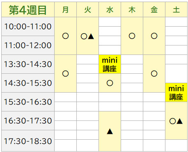Select the Saturday mini講座 yellow cell

[x=176, y=93]
